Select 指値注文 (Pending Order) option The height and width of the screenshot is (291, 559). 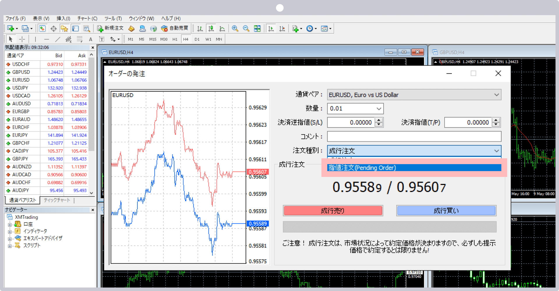click(x=414, y=168)
